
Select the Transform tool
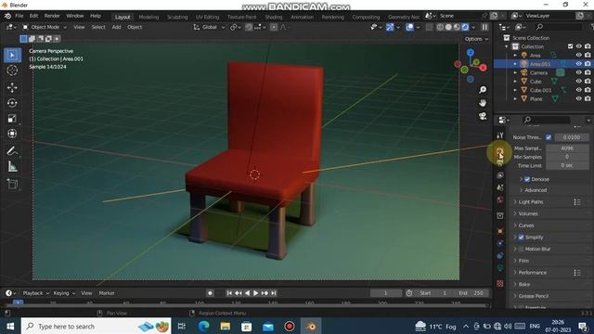coord(12,134)
